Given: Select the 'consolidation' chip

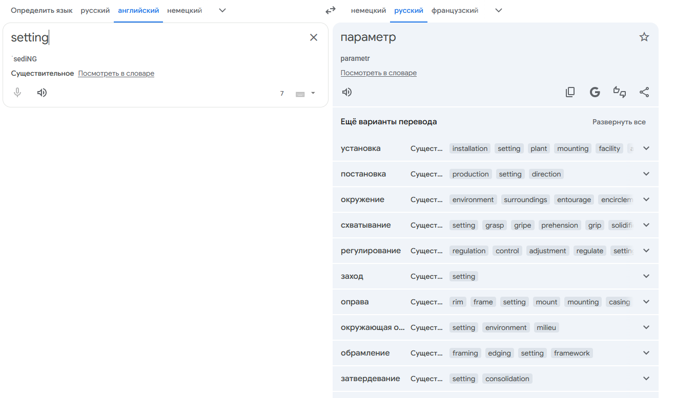Looking at the screenshot, I should coord(507,379).
